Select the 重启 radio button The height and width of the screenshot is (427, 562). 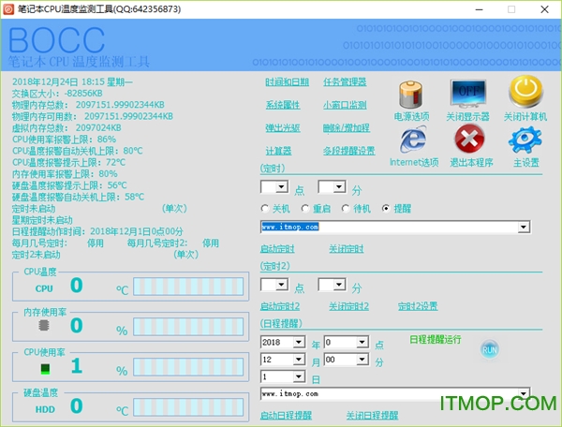coord(305,208)
